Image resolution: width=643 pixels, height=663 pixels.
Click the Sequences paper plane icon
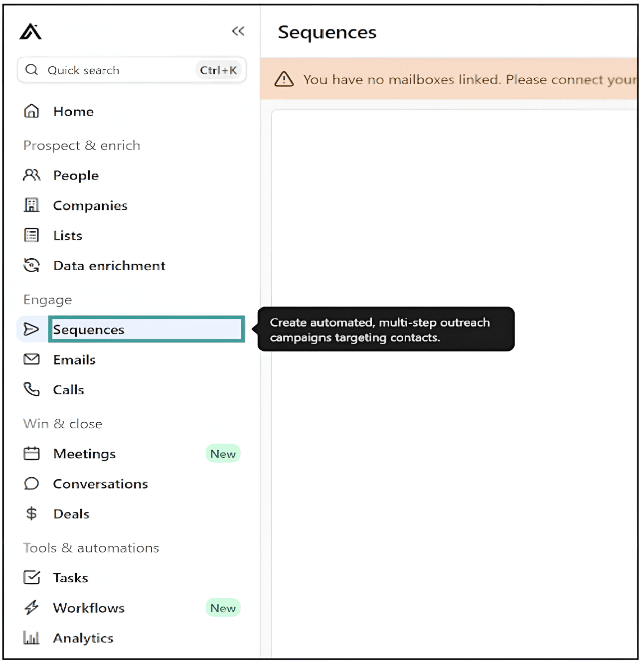coord(31,329)
